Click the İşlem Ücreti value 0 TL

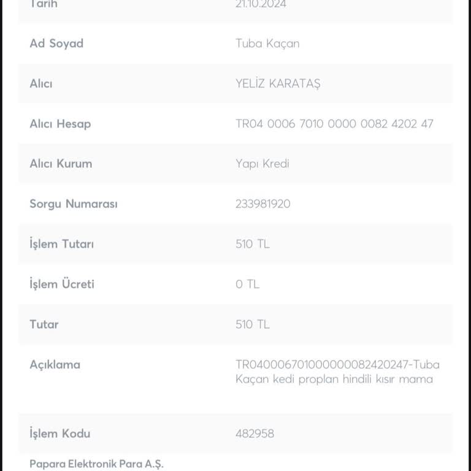point(248,284)
